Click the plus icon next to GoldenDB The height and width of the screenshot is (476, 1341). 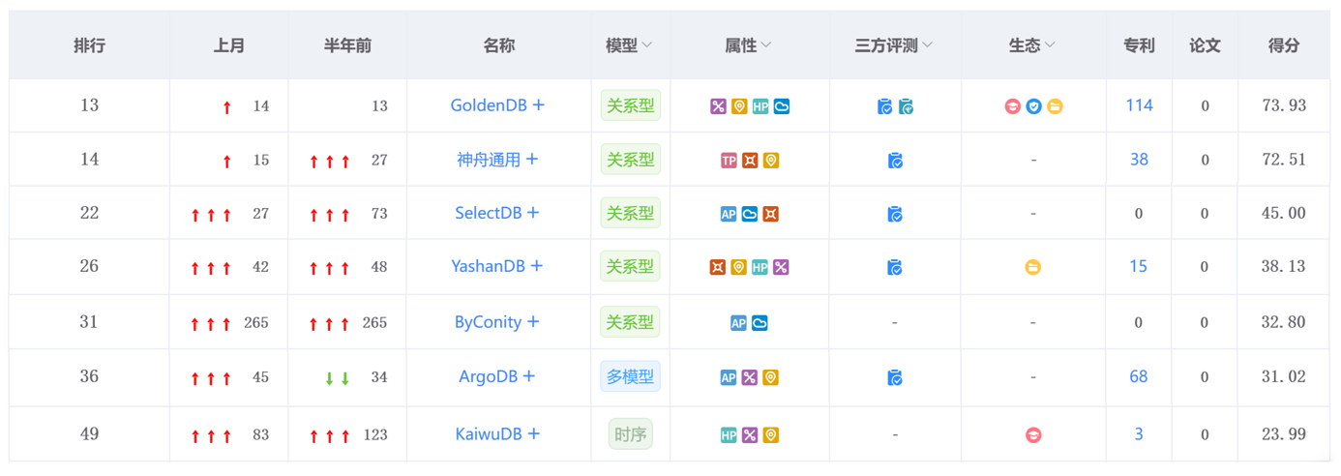[539, 105]
